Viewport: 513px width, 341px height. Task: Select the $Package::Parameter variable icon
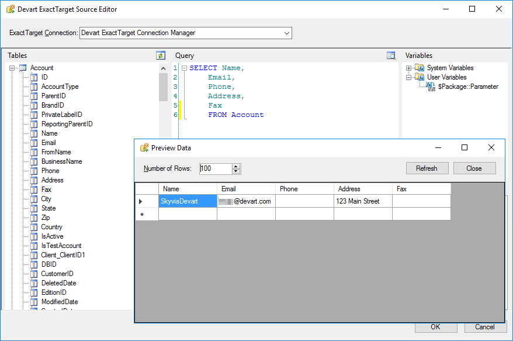pos(430,86)
